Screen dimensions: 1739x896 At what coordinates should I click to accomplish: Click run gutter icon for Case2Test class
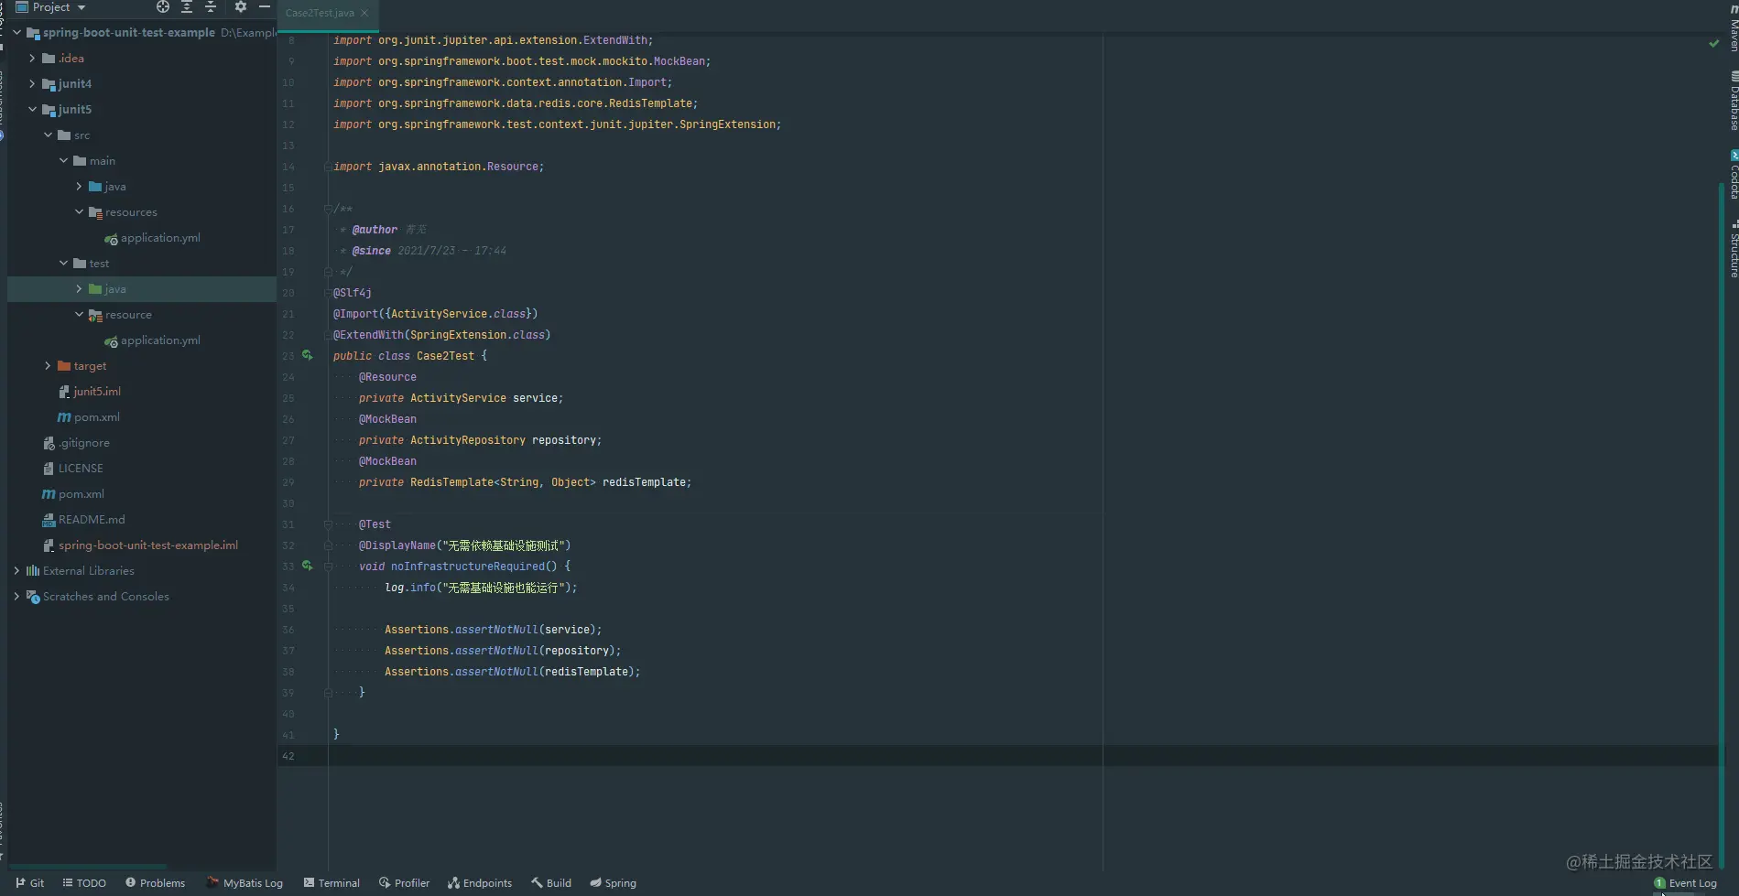[x=308, y=356]
